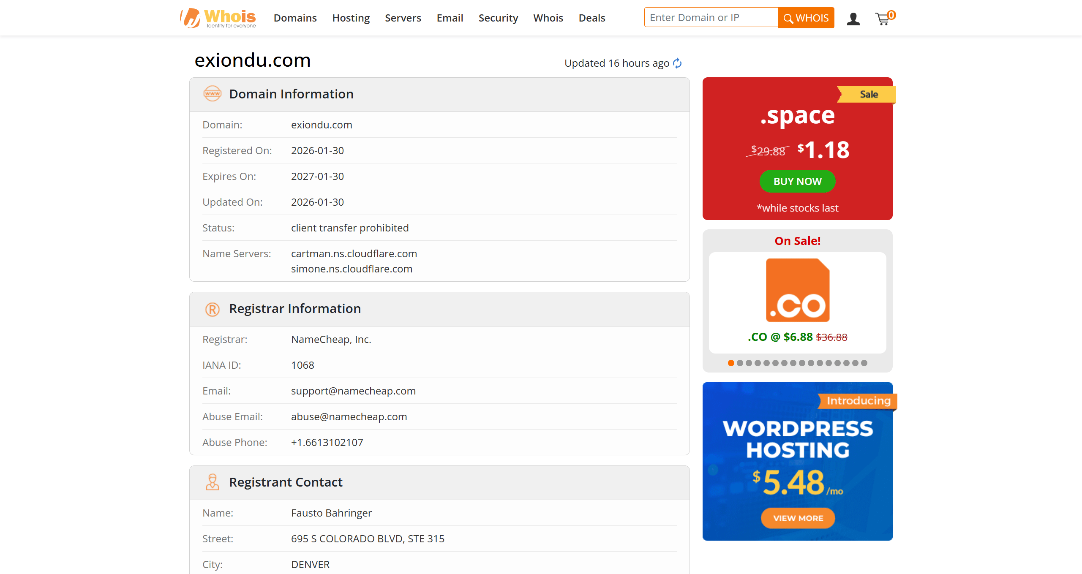This screenshot has height=574, width=1082.
Task: Click BUY NOW on .space sale banner
Action: pos(797,181)
